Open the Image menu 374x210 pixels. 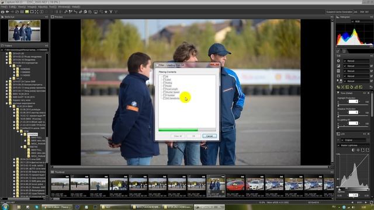click(32, 7)
